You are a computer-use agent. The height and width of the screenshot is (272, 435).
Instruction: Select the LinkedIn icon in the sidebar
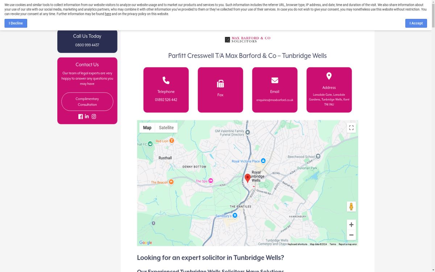(x=87, y=116)
